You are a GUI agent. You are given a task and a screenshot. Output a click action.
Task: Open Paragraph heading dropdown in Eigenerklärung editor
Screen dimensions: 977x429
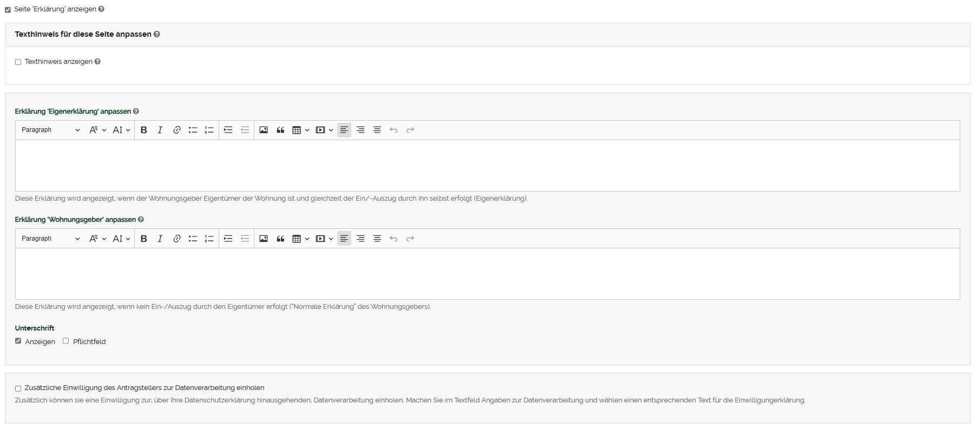(x=50, y=130)
